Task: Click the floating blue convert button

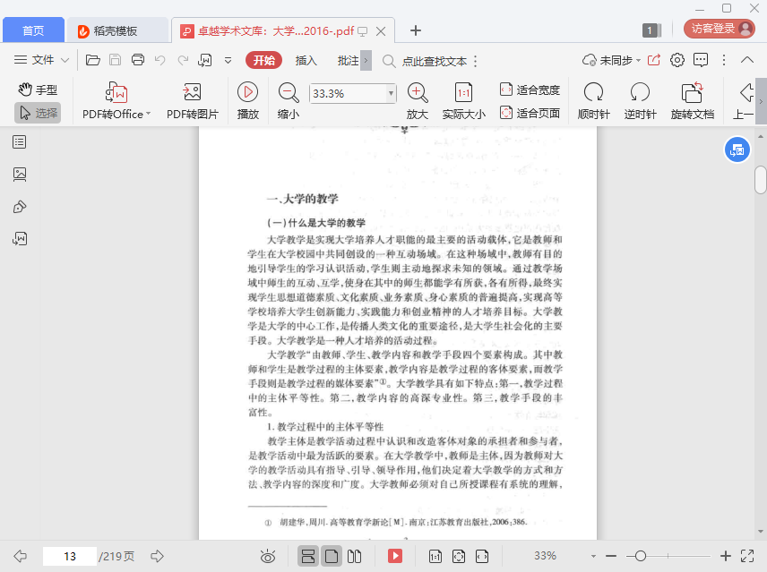Action: coord(737,150)
